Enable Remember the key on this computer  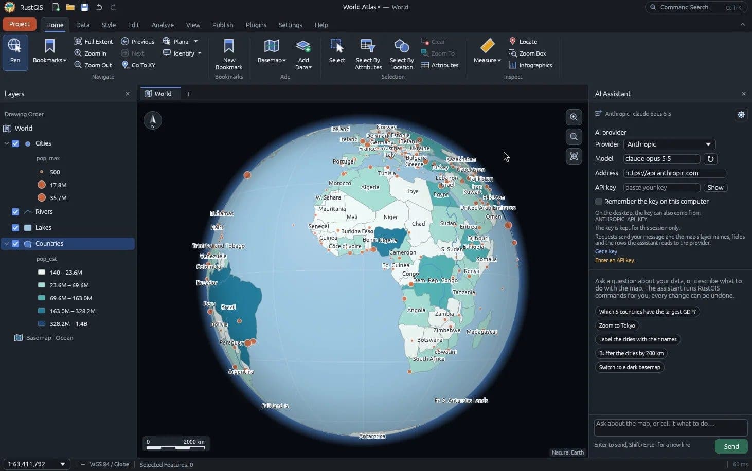(599, 202)
